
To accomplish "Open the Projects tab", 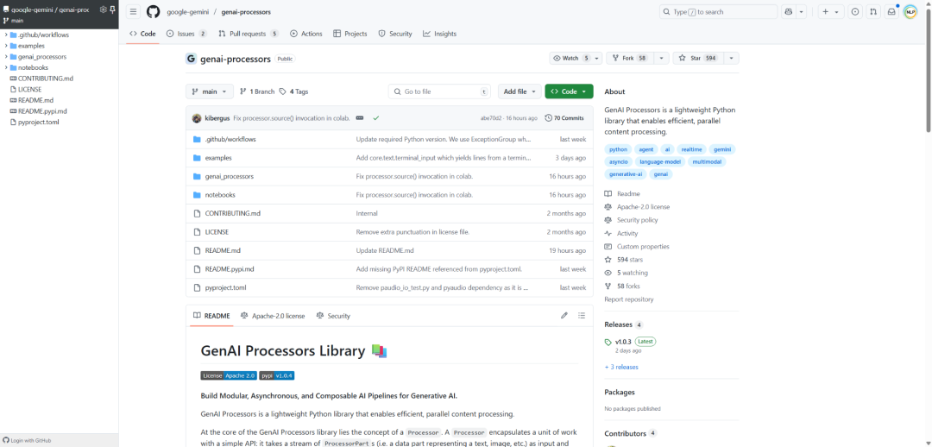I will coord(350,34).
